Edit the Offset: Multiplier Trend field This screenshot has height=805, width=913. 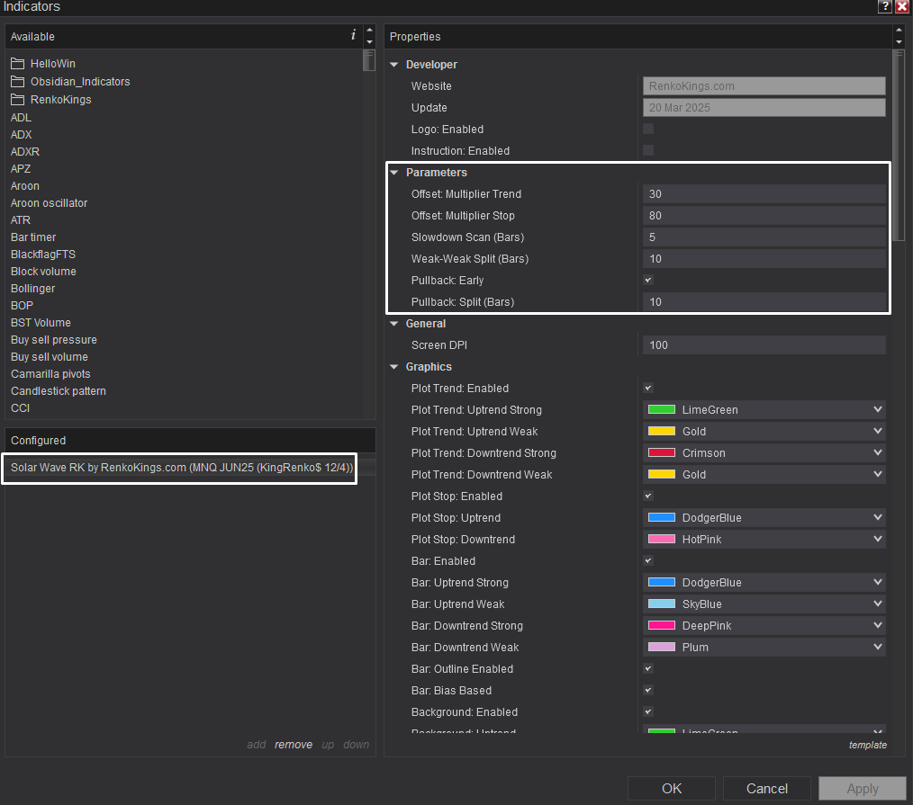[x=764, y=193]
